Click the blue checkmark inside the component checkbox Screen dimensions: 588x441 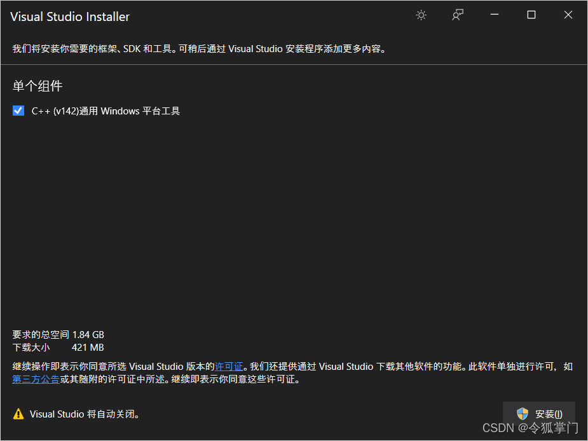tap(18, 111)
